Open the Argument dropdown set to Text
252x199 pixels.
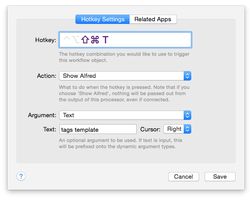125,115
